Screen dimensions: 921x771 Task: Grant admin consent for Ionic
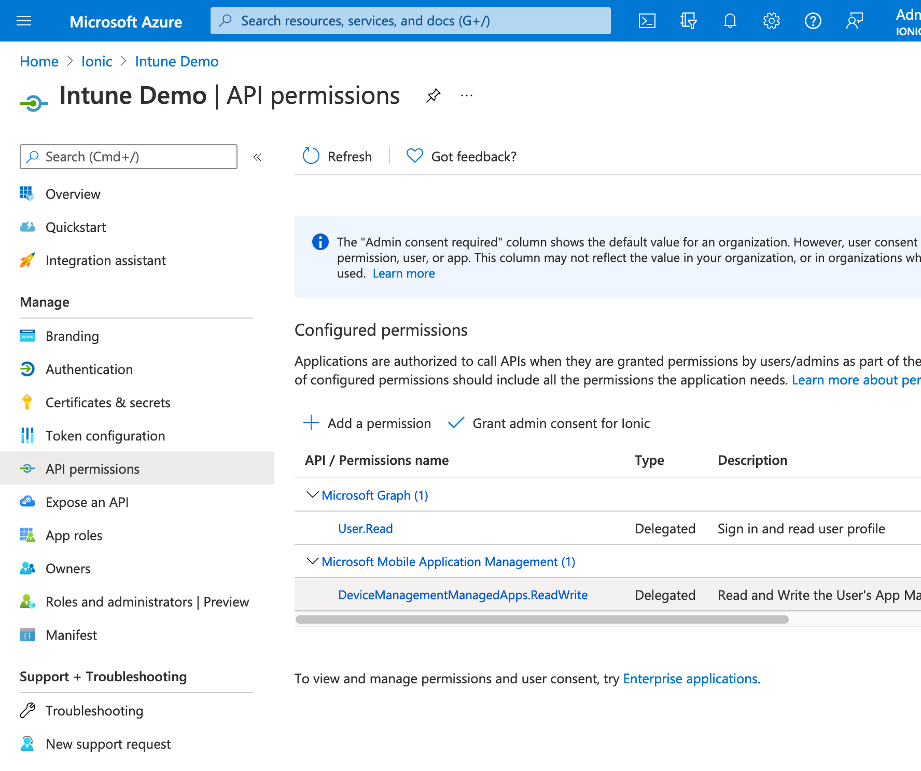coord(549,423)
